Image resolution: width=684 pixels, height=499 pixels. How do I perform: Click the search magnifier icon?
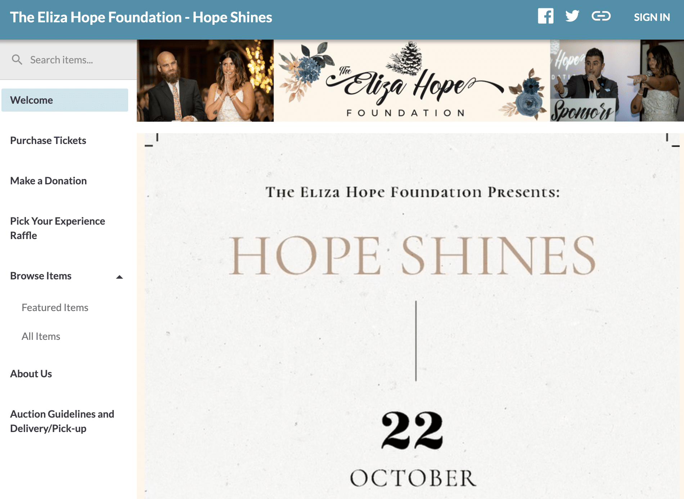pos(17,60)
